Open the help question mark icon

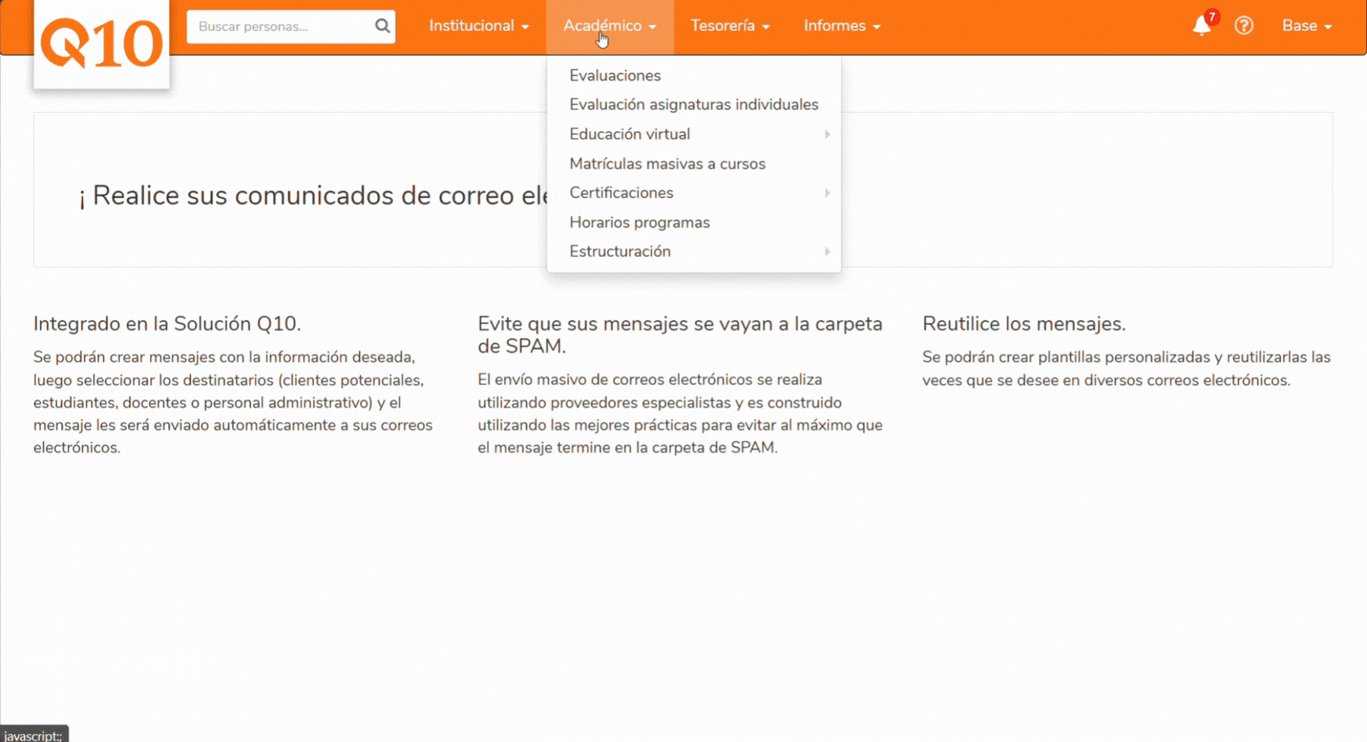pos(1244,26)
